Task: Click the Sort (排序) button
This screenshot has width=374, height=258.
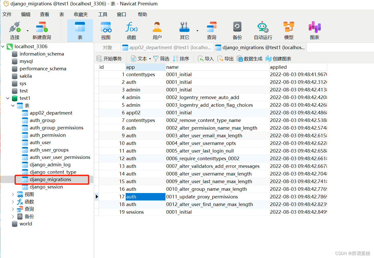Action: tap(181, 59)
